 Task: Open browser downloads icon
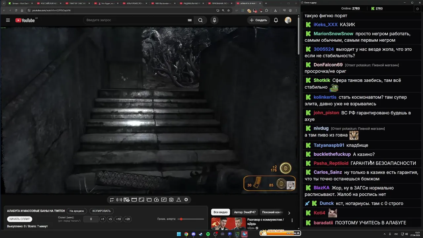(275, 10)
